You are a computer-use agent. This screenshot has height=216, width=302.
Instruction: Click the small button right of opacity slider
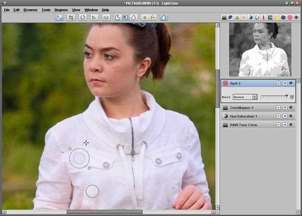[292, 97]
